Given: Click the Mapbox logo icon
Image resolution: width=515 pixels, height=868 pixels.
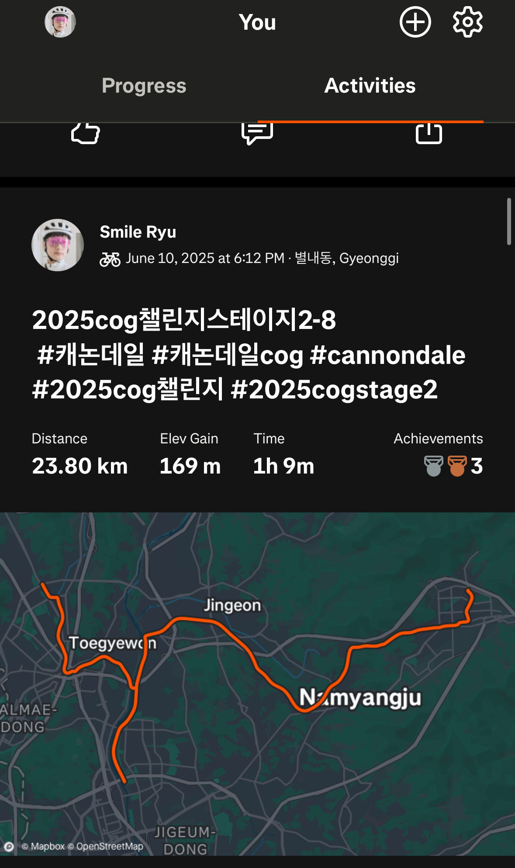Looking at the screenshot, I should point(9,847).
